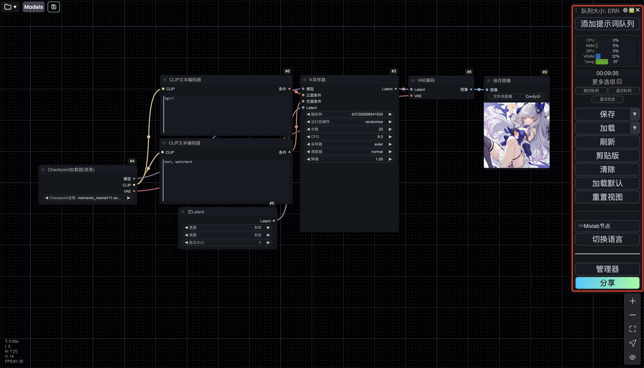644x368 pixels.
Task: Increase the CFG value with right arrow
Action: (390, 137)
